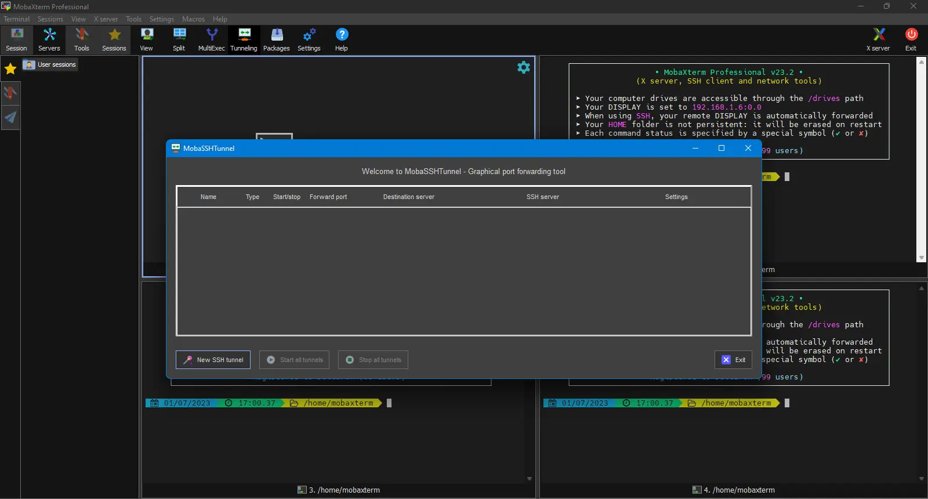Open the Servers tool
928x499 pixels.
[49, 39]
